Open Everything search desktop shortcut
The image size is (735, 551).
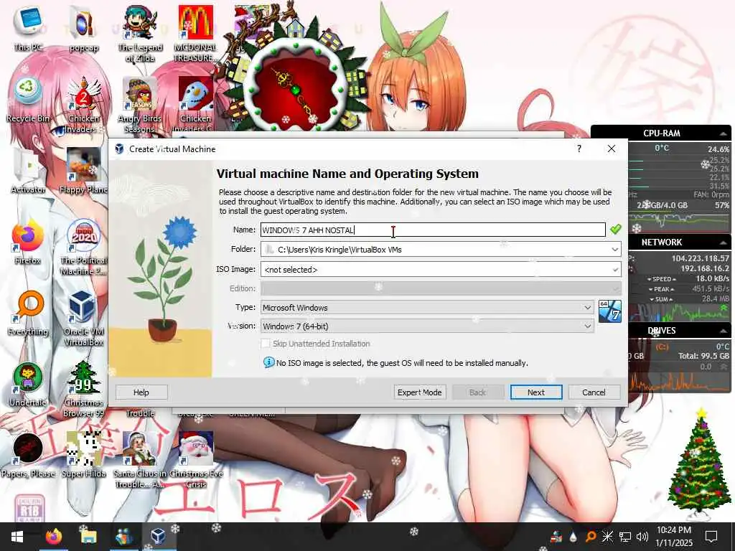click(x=28, y=313)
